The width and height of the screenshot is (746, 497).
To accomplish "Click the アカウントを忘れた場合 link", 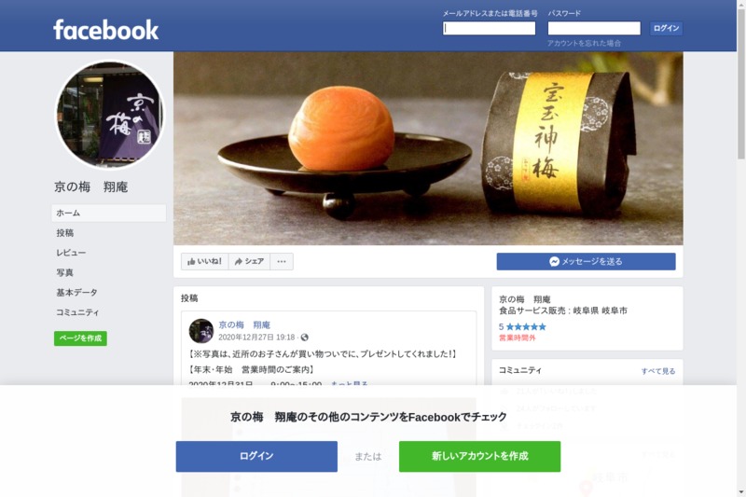I will pos(585,43).
